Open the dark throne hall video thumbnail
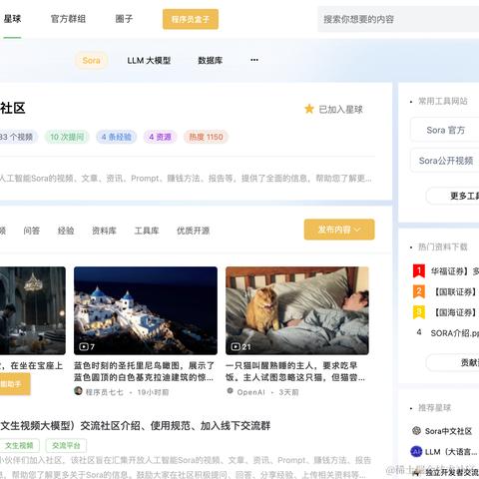This screenshot has width=479, height=479. [x=33, y=310]
